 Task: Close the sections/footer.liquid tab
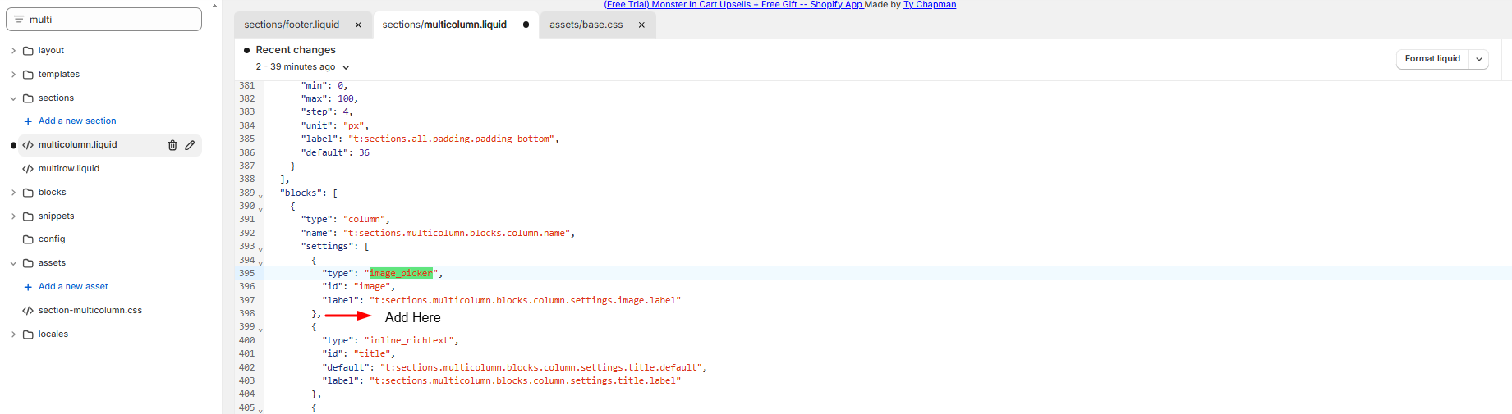358,25
